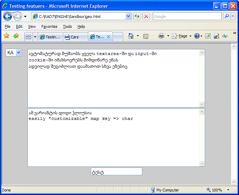This screenshot has width=239, height=195.
Task: Expand the address bar history dropdown
Action: pyautogui.click(x=129, y=16)
